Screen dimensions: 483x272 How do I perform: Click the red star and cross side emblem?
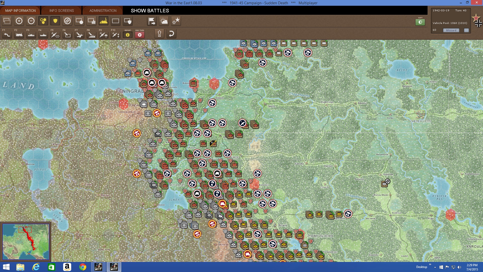(477, 21)
